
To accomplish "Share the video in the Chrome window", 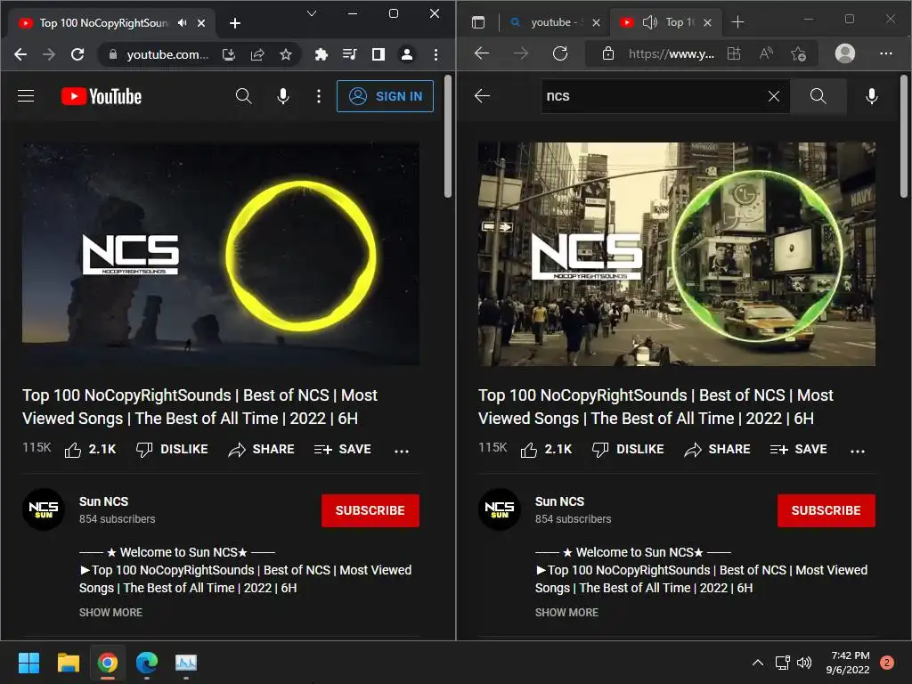I will click(x=261, y=449).
